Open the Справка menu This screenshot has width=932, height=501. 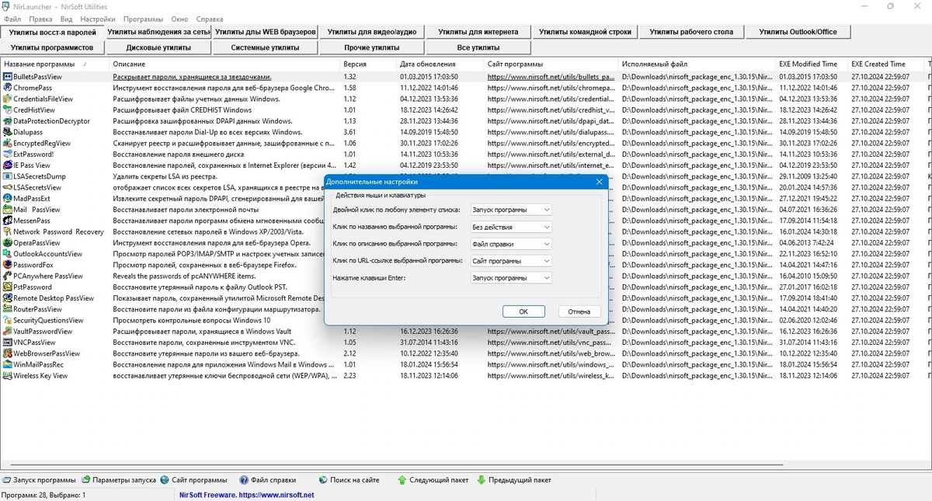tap(210, 19)
